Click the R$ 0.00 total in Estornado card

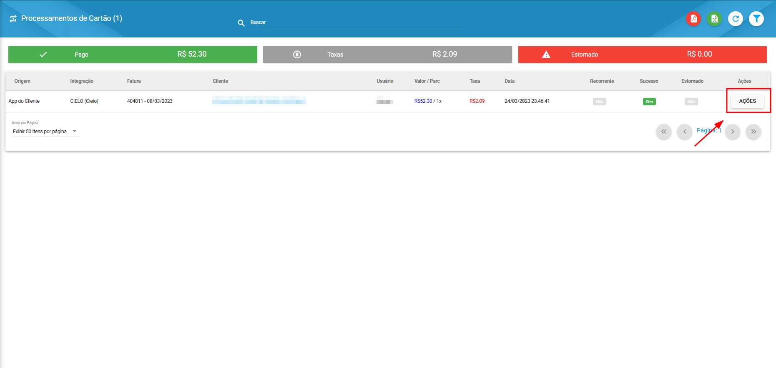click(699, 54)
